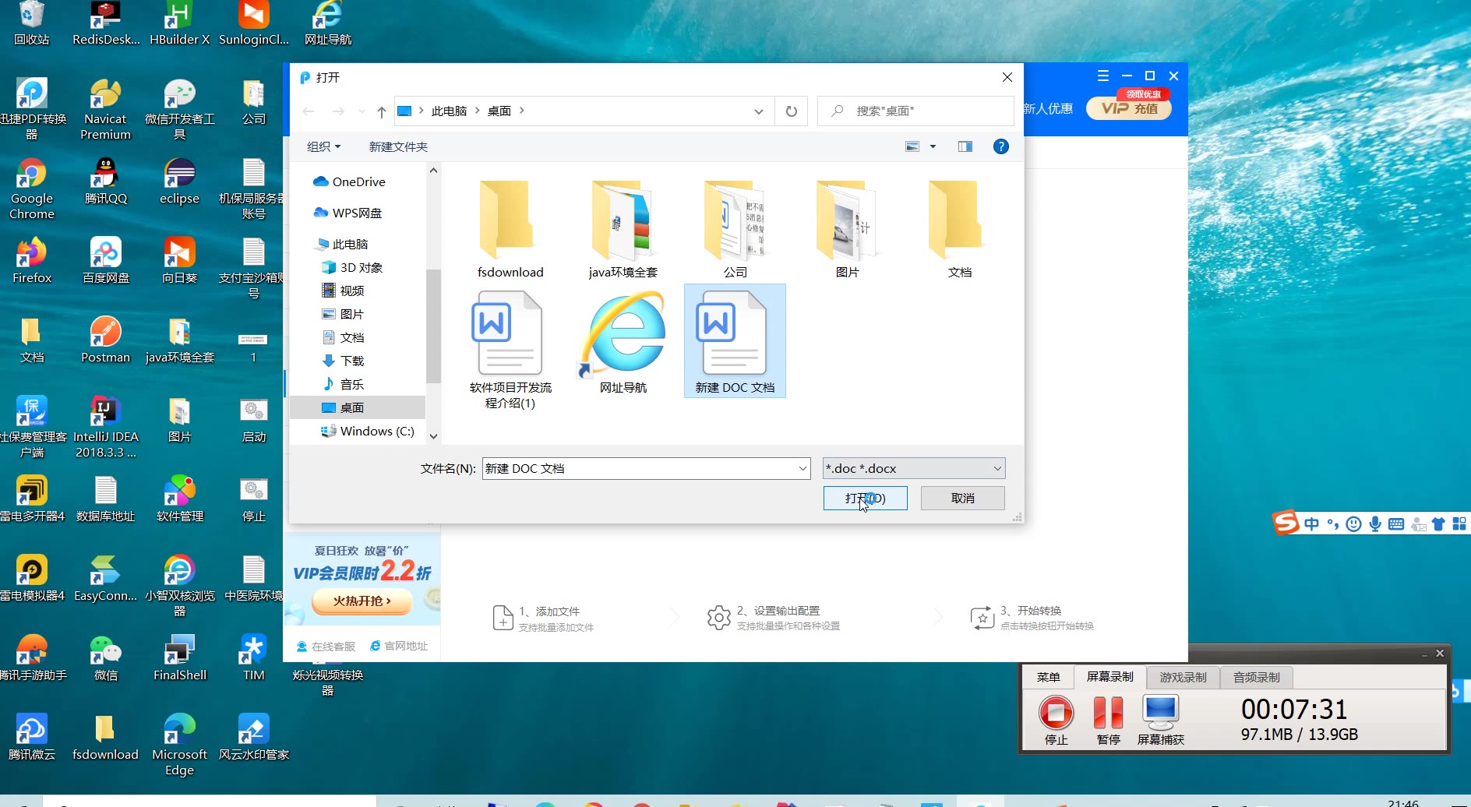Toggle Chinese/English mode on Sogou bar

pyautogui.click(x=1312, y=524)
